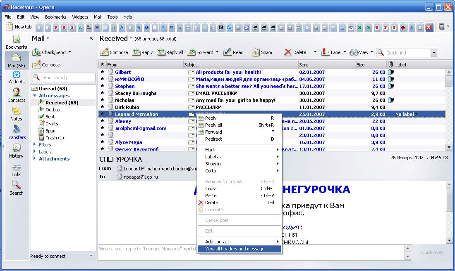
Task: Toggle star flag on Alyce Mejia's message
Action: pos(102,142)
